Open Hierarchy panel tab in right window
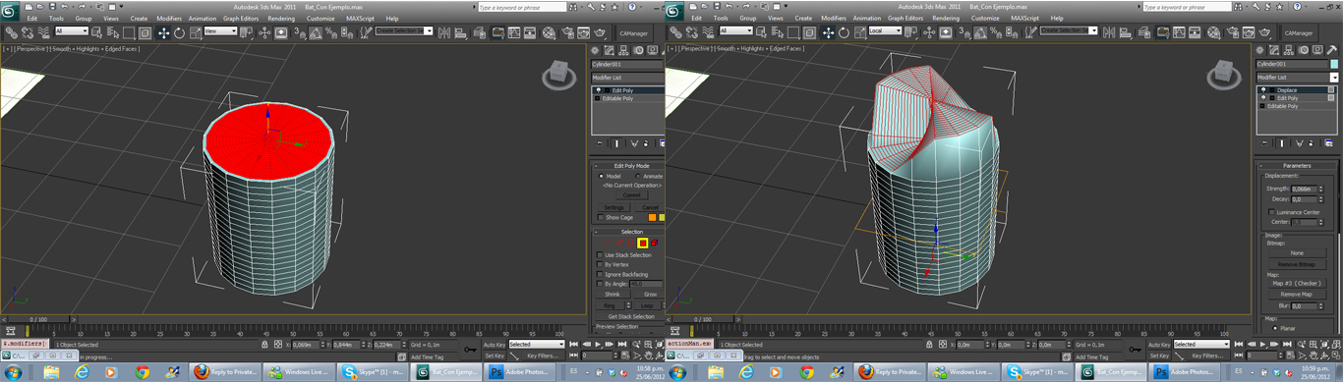1343x382 pixels. click(1289, 50)
